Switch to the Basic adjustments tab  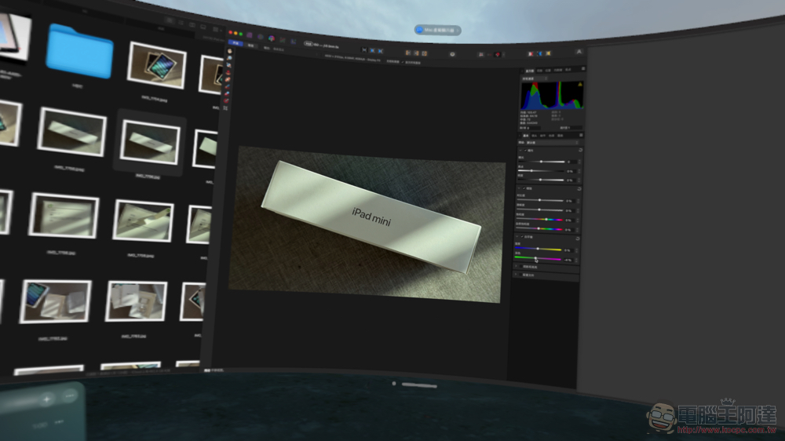(526, 136)
